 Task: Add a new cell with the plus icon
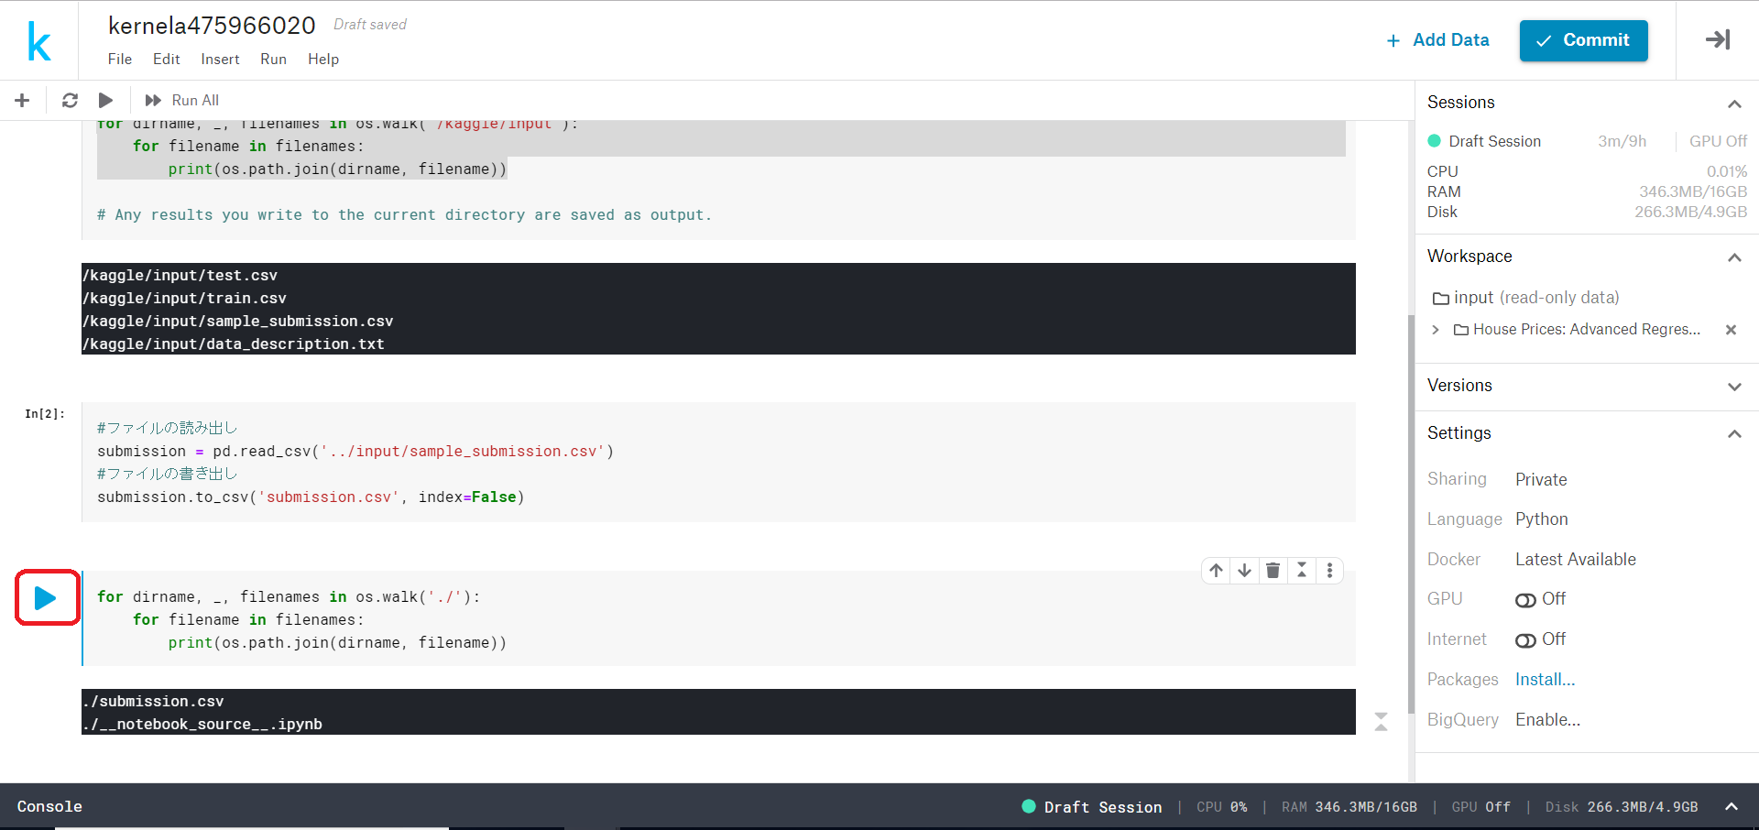(22, 100)
